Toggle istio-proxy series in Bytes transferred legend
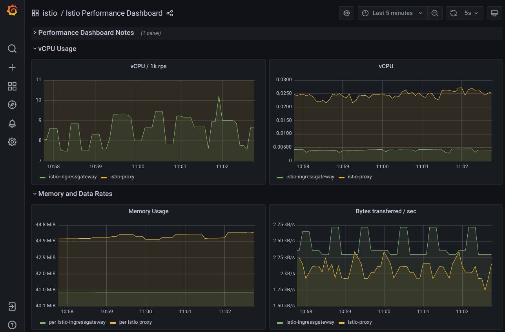Image resolution: width=505 pixels, height=332 pixels. click(x=360, y=322)
